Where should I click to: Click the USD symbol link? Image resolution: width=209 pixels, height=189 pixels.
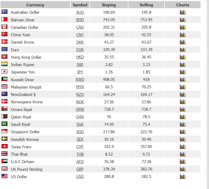click(x=80, y=177)
